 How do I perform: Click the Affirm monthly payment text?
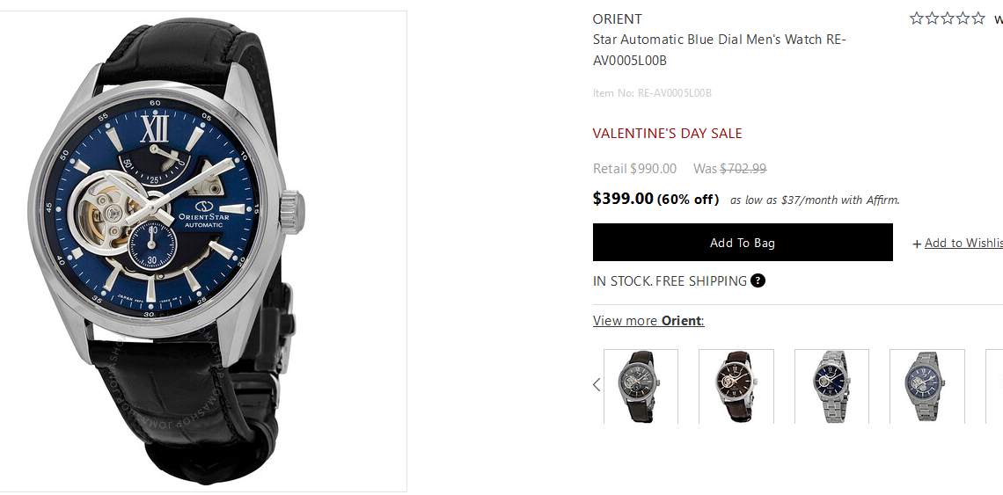pos(815,200)
